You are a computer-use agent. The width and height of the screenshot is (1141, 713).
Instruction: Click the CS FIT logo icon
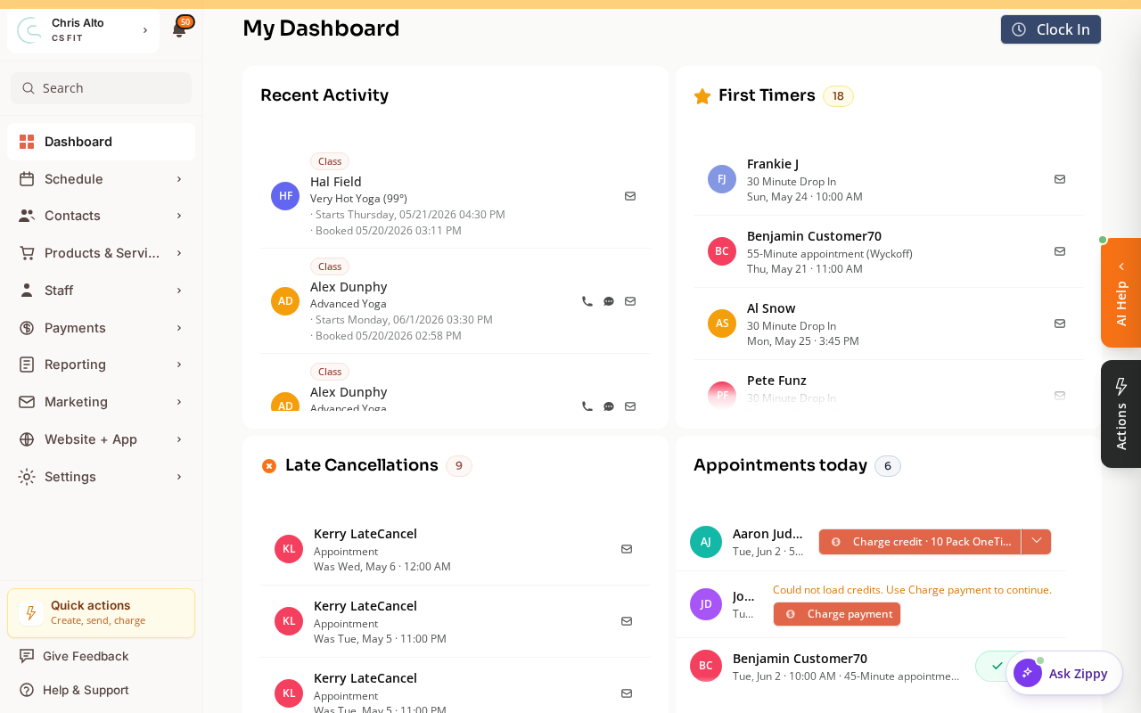29,30
